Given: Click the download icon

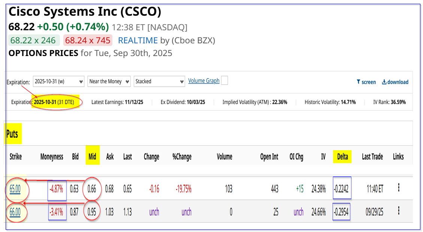Looking at the screenshot, I should tap(384, 82).
